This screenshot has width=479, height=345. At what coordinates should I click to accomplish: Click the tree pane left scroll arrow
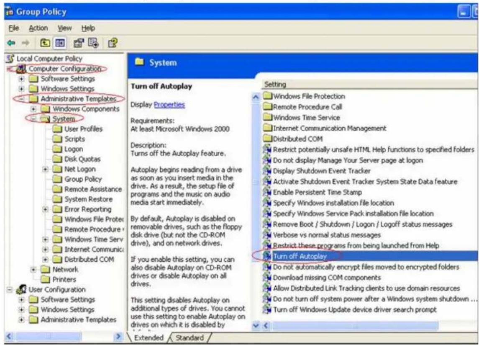[10, 337]
